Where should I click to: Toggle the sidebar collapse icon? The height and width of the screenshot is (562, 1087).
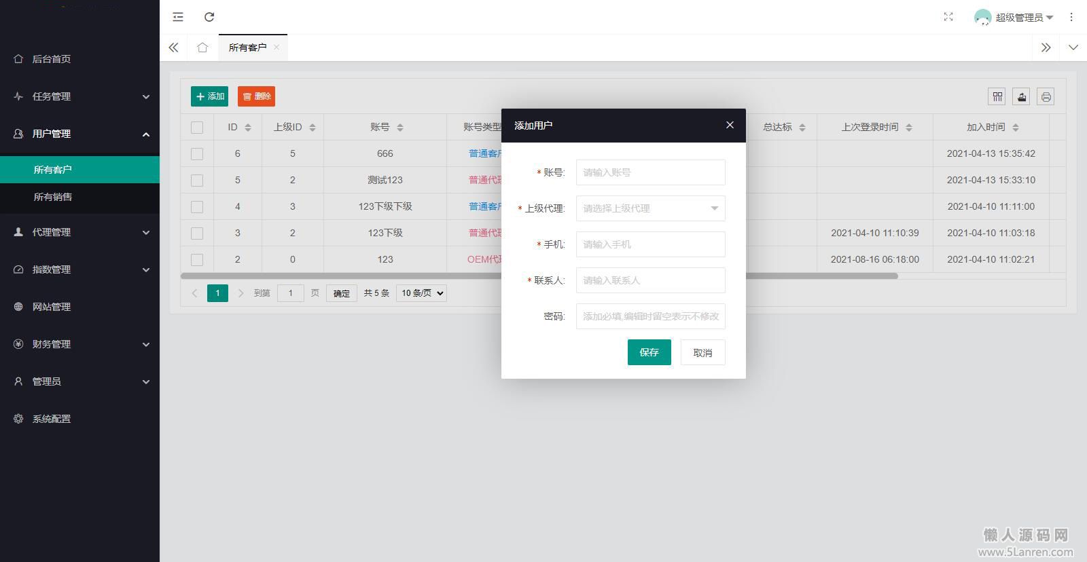178,17
